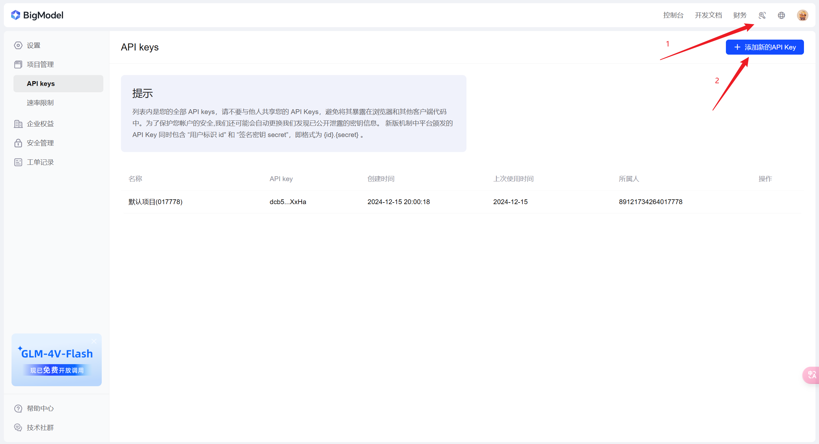
Task: Open 技术社群 chat bubble icon
Action: point(18,428)
